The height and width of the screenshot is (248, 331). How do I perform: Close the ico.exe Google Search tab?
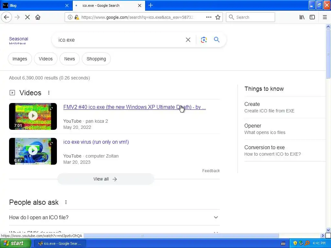140,5
